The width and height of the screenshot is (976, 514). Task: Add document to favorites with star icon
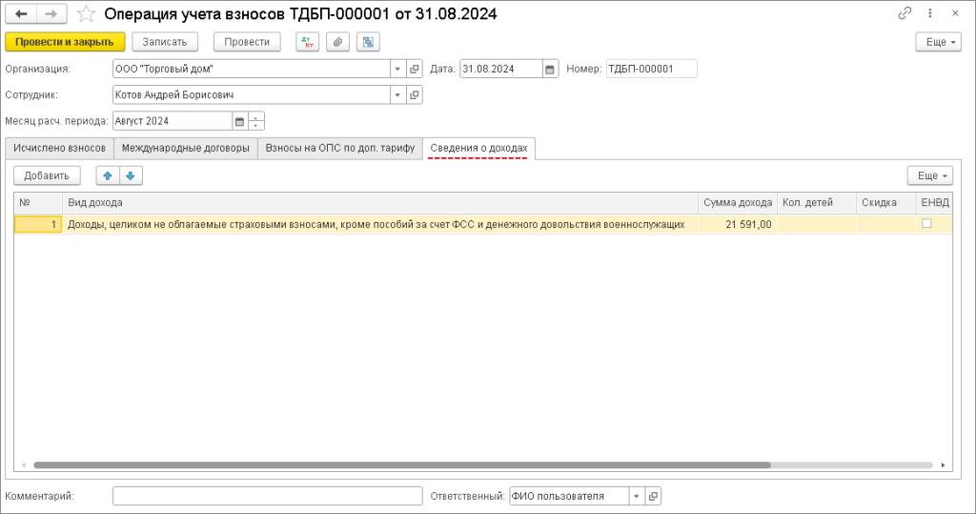tap(86, 14)
